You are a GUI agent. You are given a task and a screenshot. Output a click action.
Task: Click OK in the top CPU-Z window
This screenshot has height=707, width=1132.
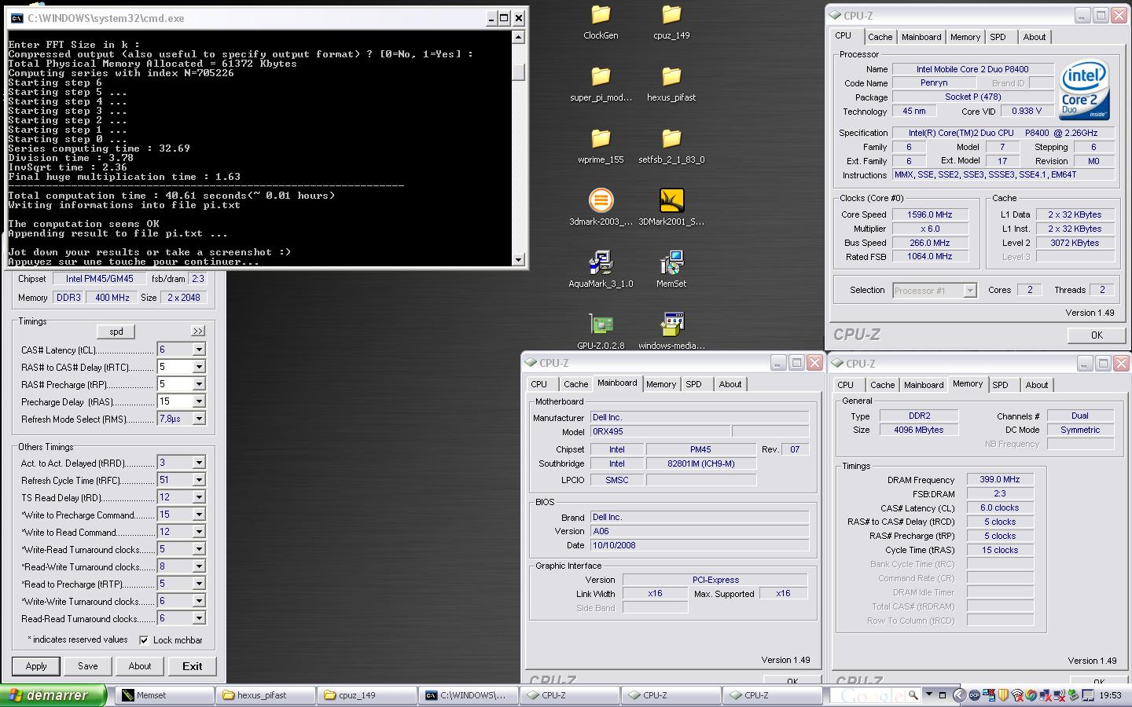(x=1097, y=335)
